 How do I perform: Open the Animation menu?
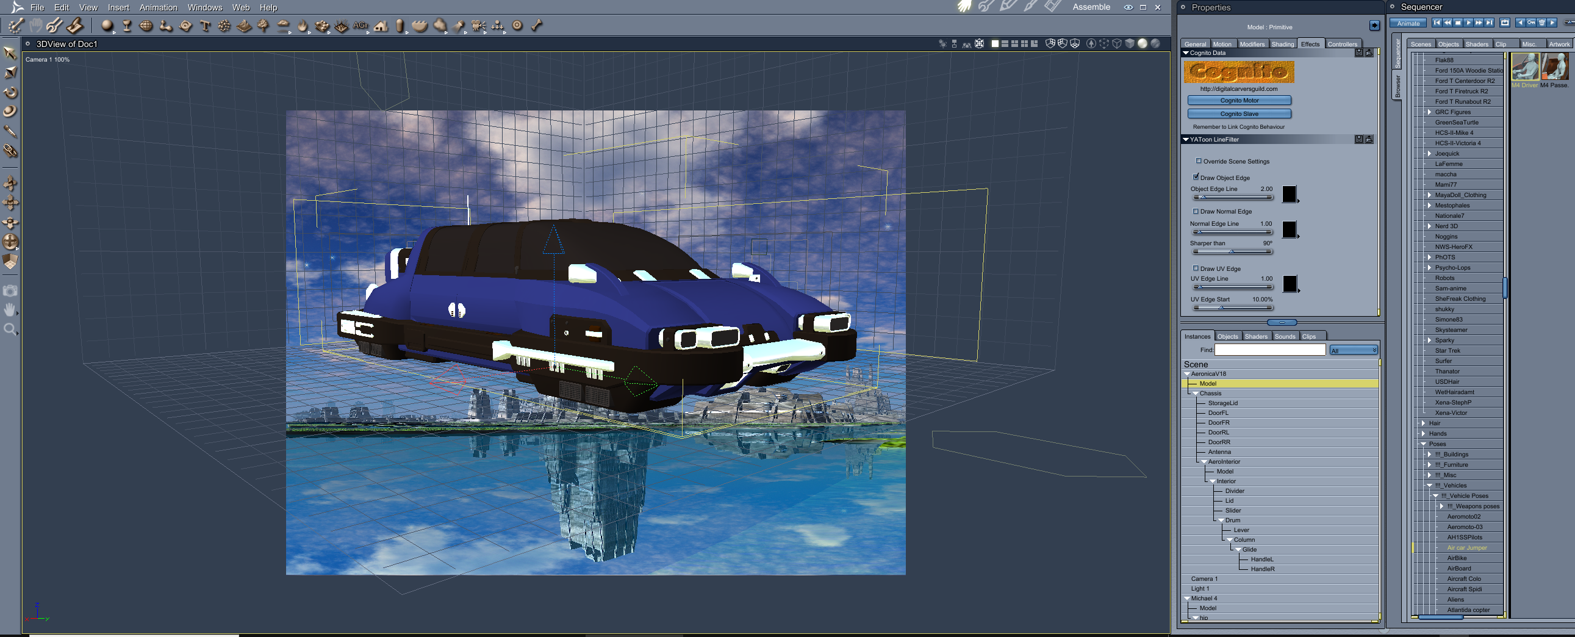click(159, 7)
